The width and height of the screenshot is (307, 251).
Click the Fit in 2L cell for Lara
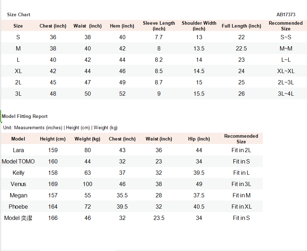[x=241, y=150]
